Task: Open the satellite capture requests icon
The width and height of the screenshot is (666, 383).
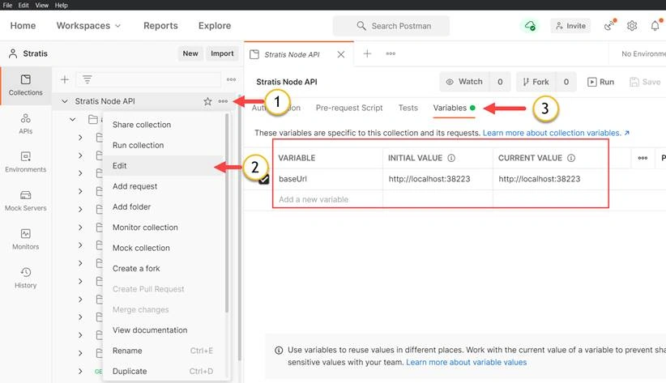Action: click(609, 25)
